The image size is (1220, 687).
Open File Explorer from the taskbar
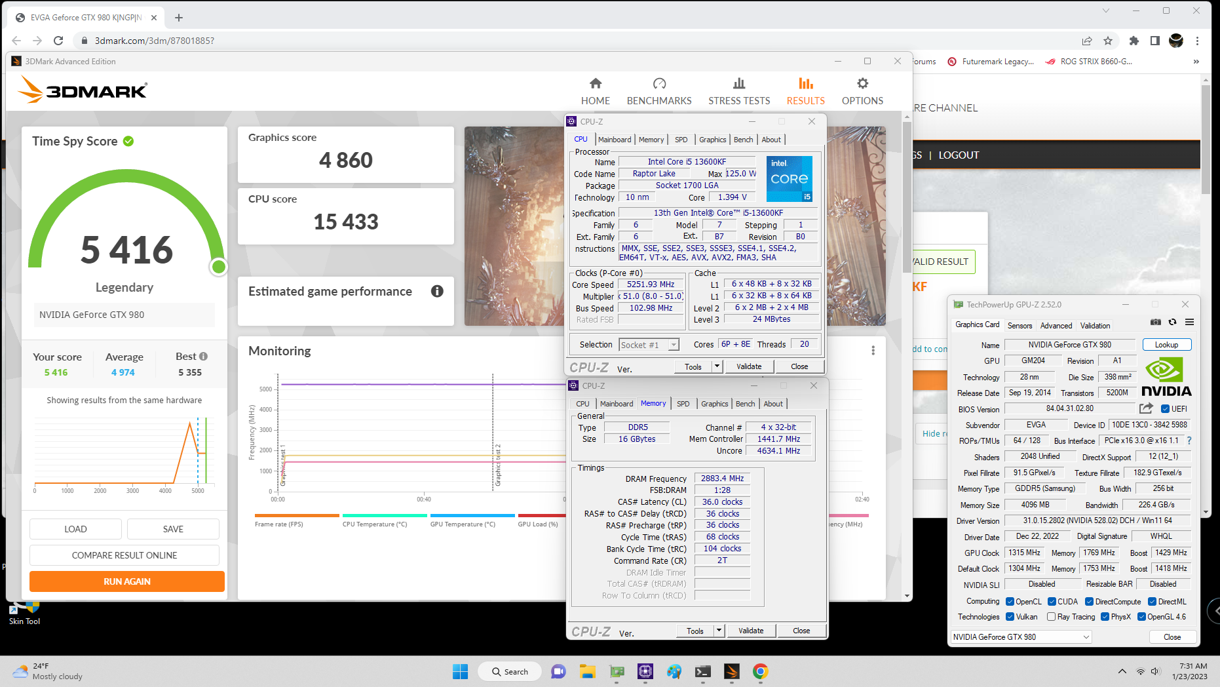point(587,671)
